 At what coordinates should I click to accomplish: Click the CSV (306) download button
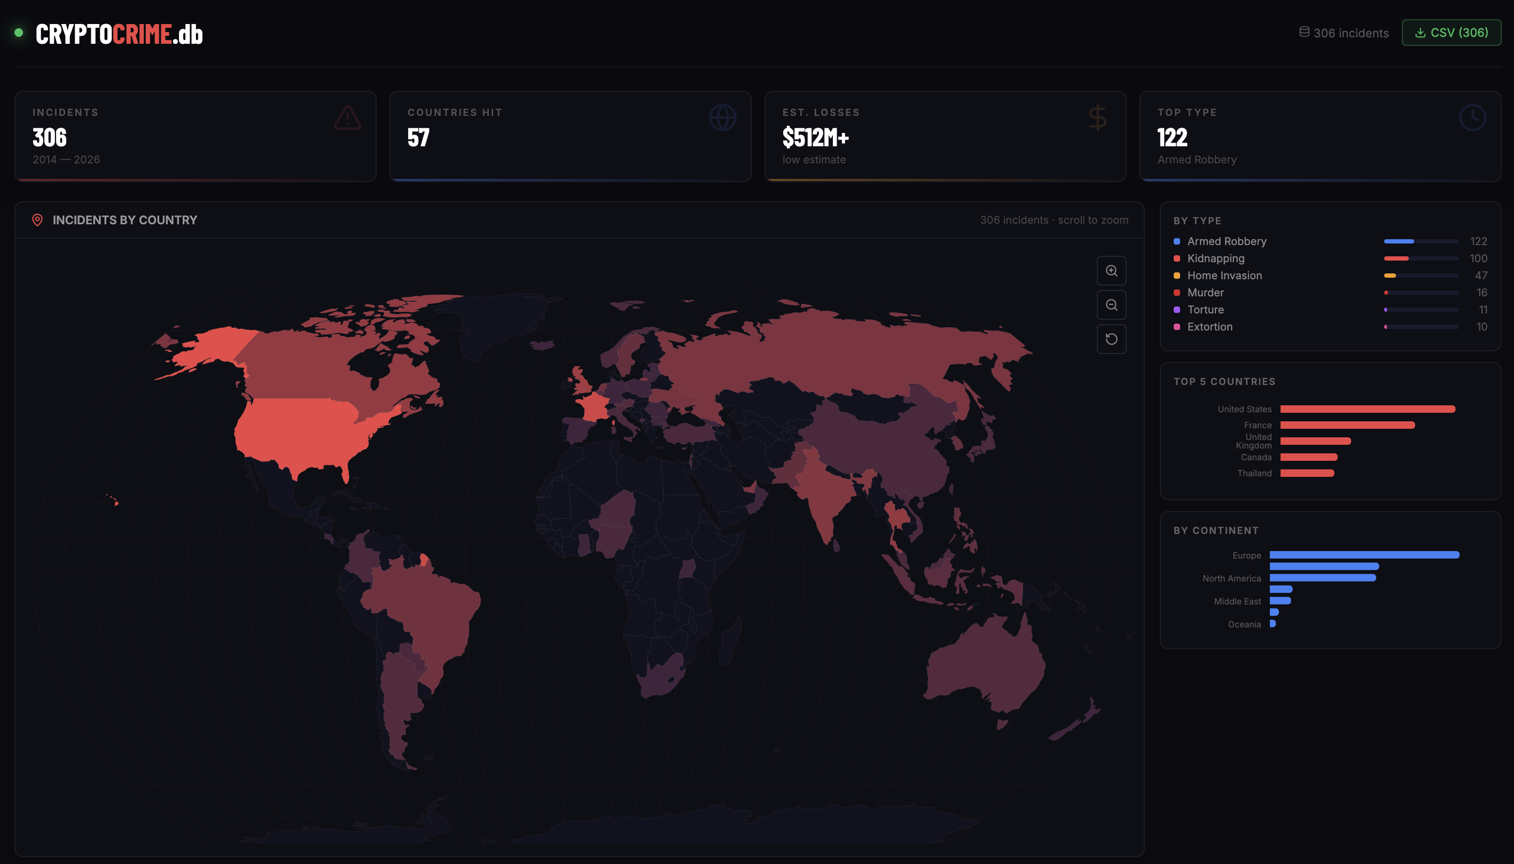[1450, 33]
